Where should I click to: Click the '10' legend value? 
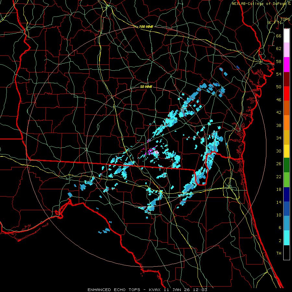point(279,215)
